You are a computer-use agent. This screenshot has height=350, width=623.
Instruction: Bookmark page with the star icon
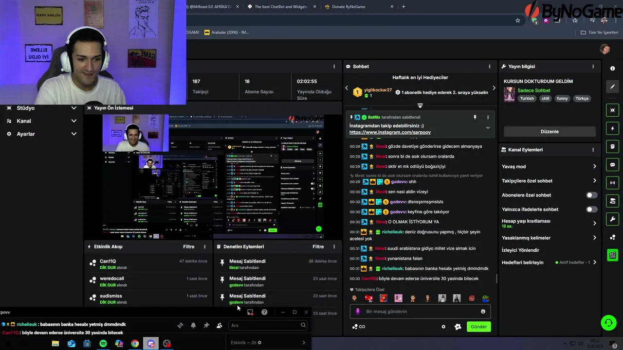pos(518,20)
